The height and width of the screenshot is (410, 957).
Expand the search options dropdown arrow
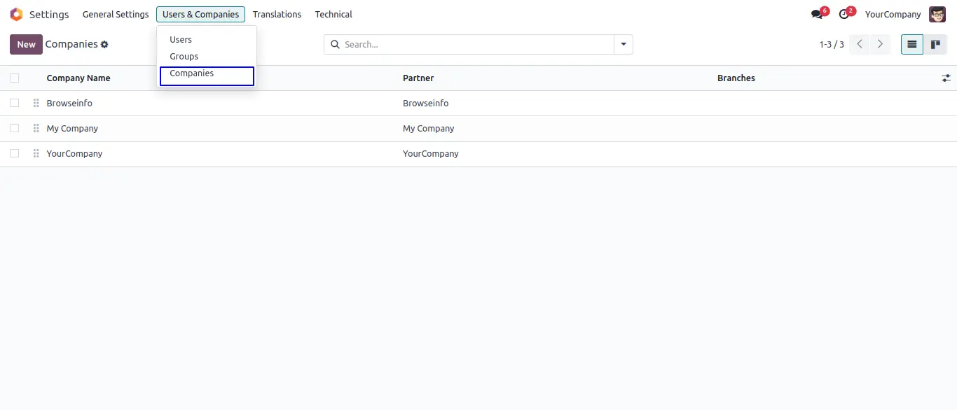(x=624, y=45)
